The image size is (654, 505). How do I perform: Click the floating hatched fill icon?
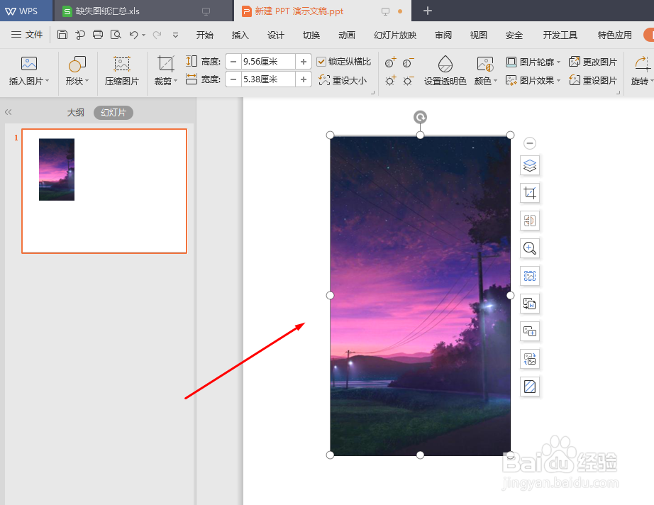pos(530,387)
